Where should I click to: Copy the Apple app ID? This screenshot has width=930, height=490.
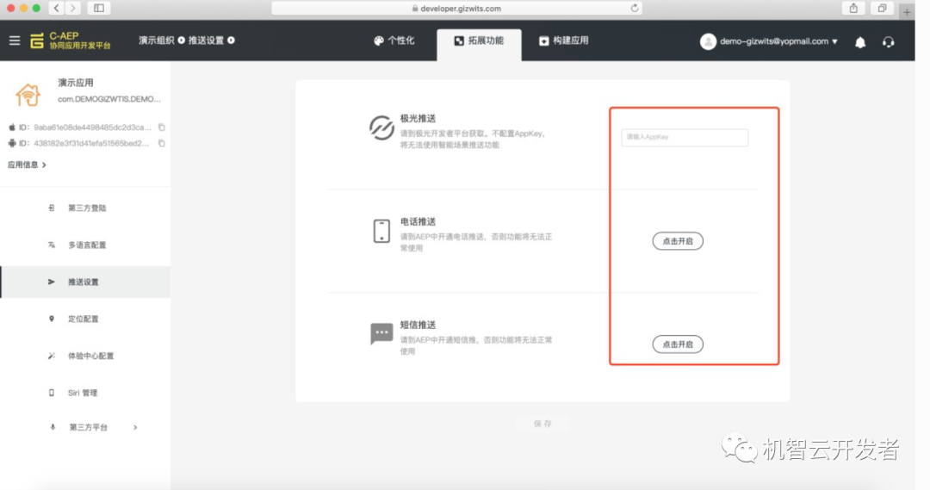(x=161, y=127)
